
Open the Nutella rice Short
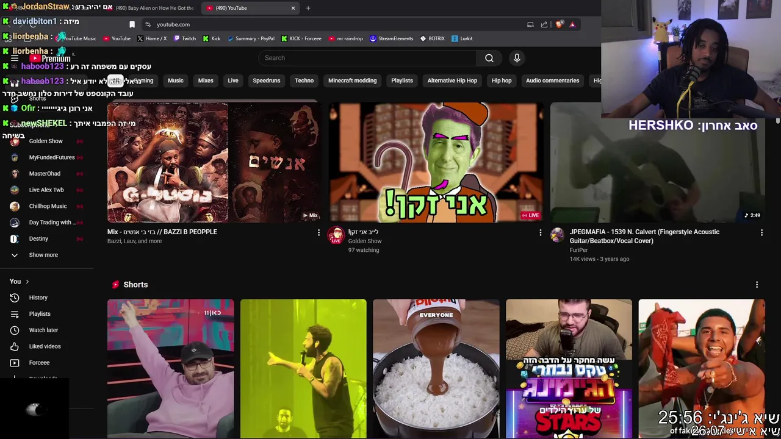click(436, 368)
